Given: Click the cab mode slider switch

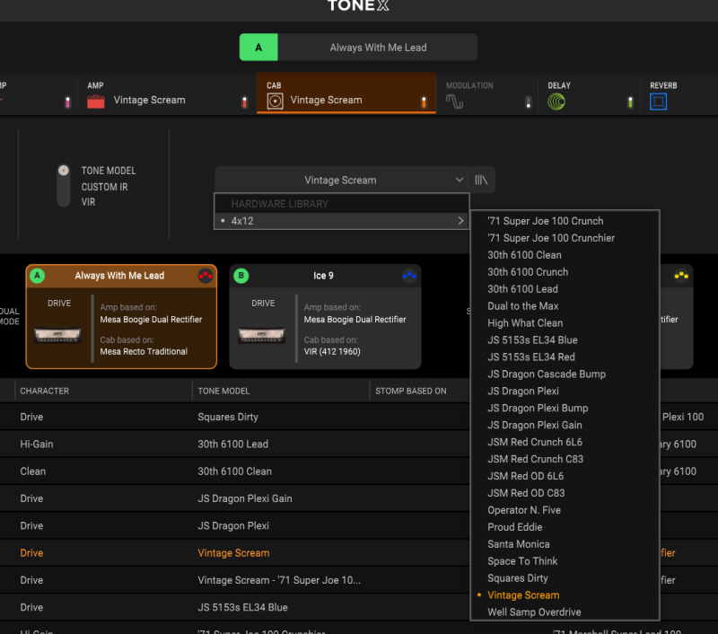Looking at the screenshot, I should pyautogui.click(x=63, y=185).
